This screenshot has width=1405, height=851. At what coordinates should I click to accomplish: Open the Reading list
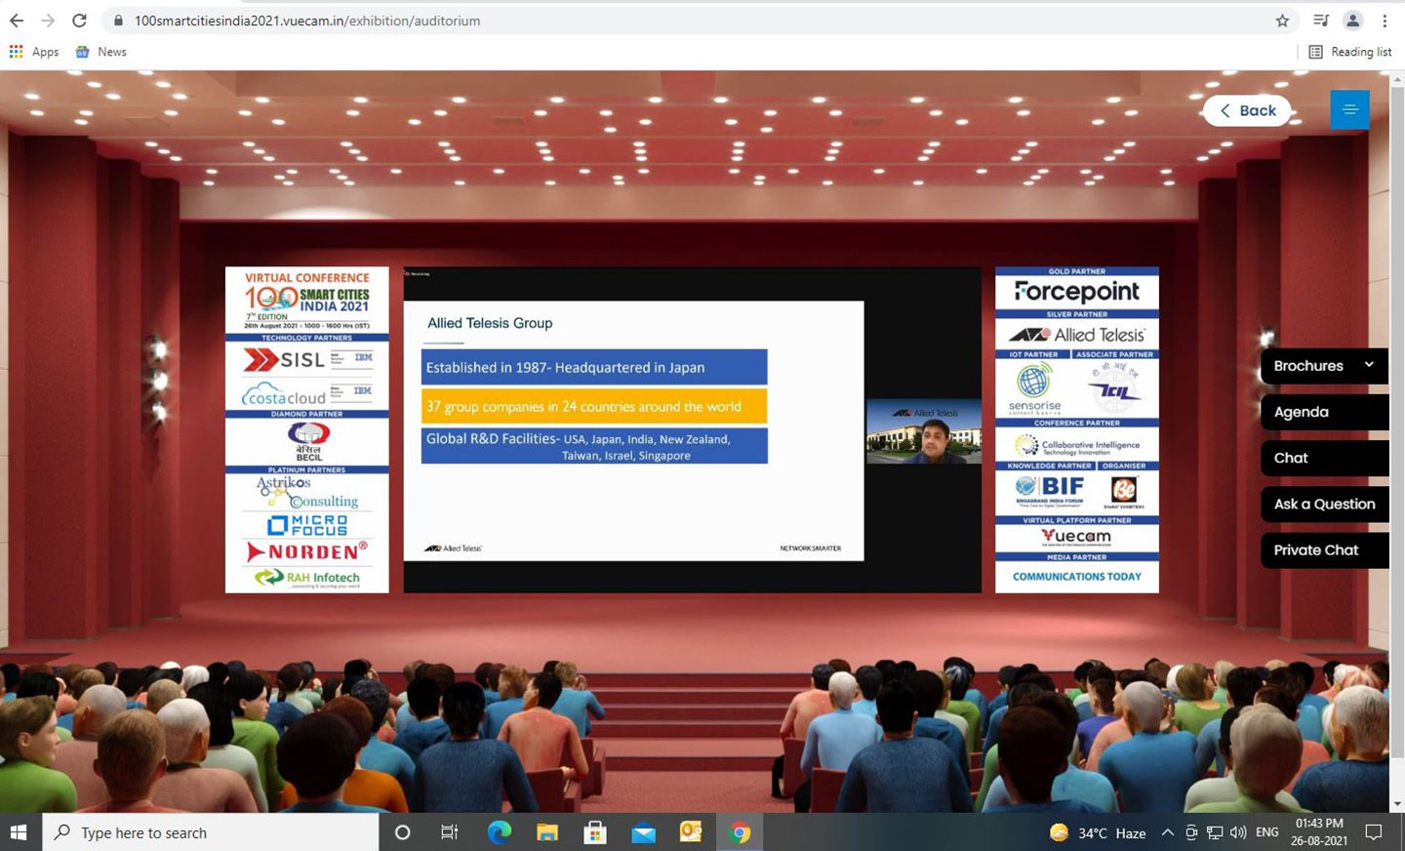(x=1350, y=52)
